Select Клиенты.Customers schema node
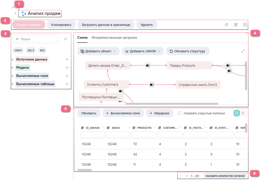 pyautogui.click(x=107, y=85)
